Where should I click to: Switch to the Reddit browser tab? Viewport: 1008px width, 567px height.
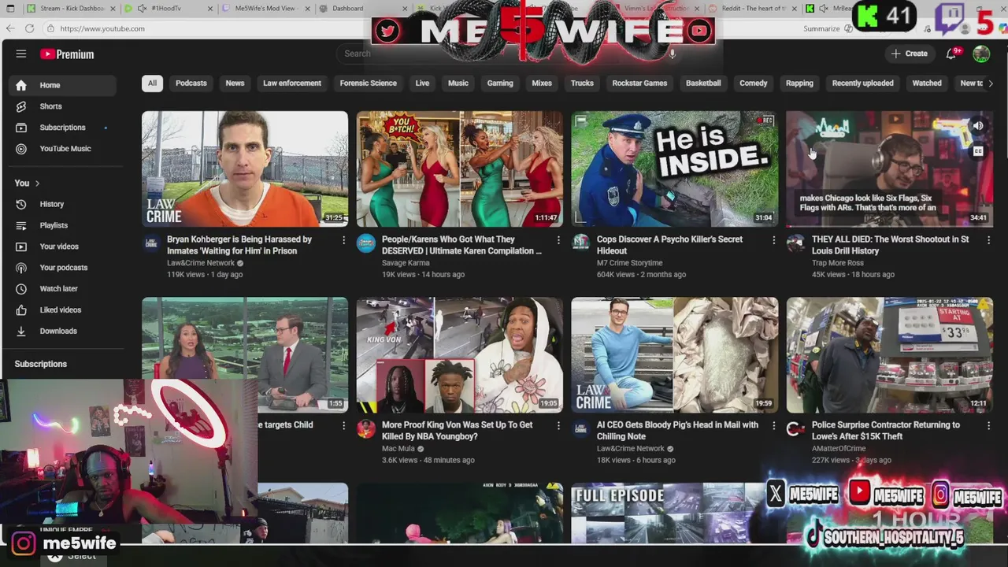(x=754, y=9)
